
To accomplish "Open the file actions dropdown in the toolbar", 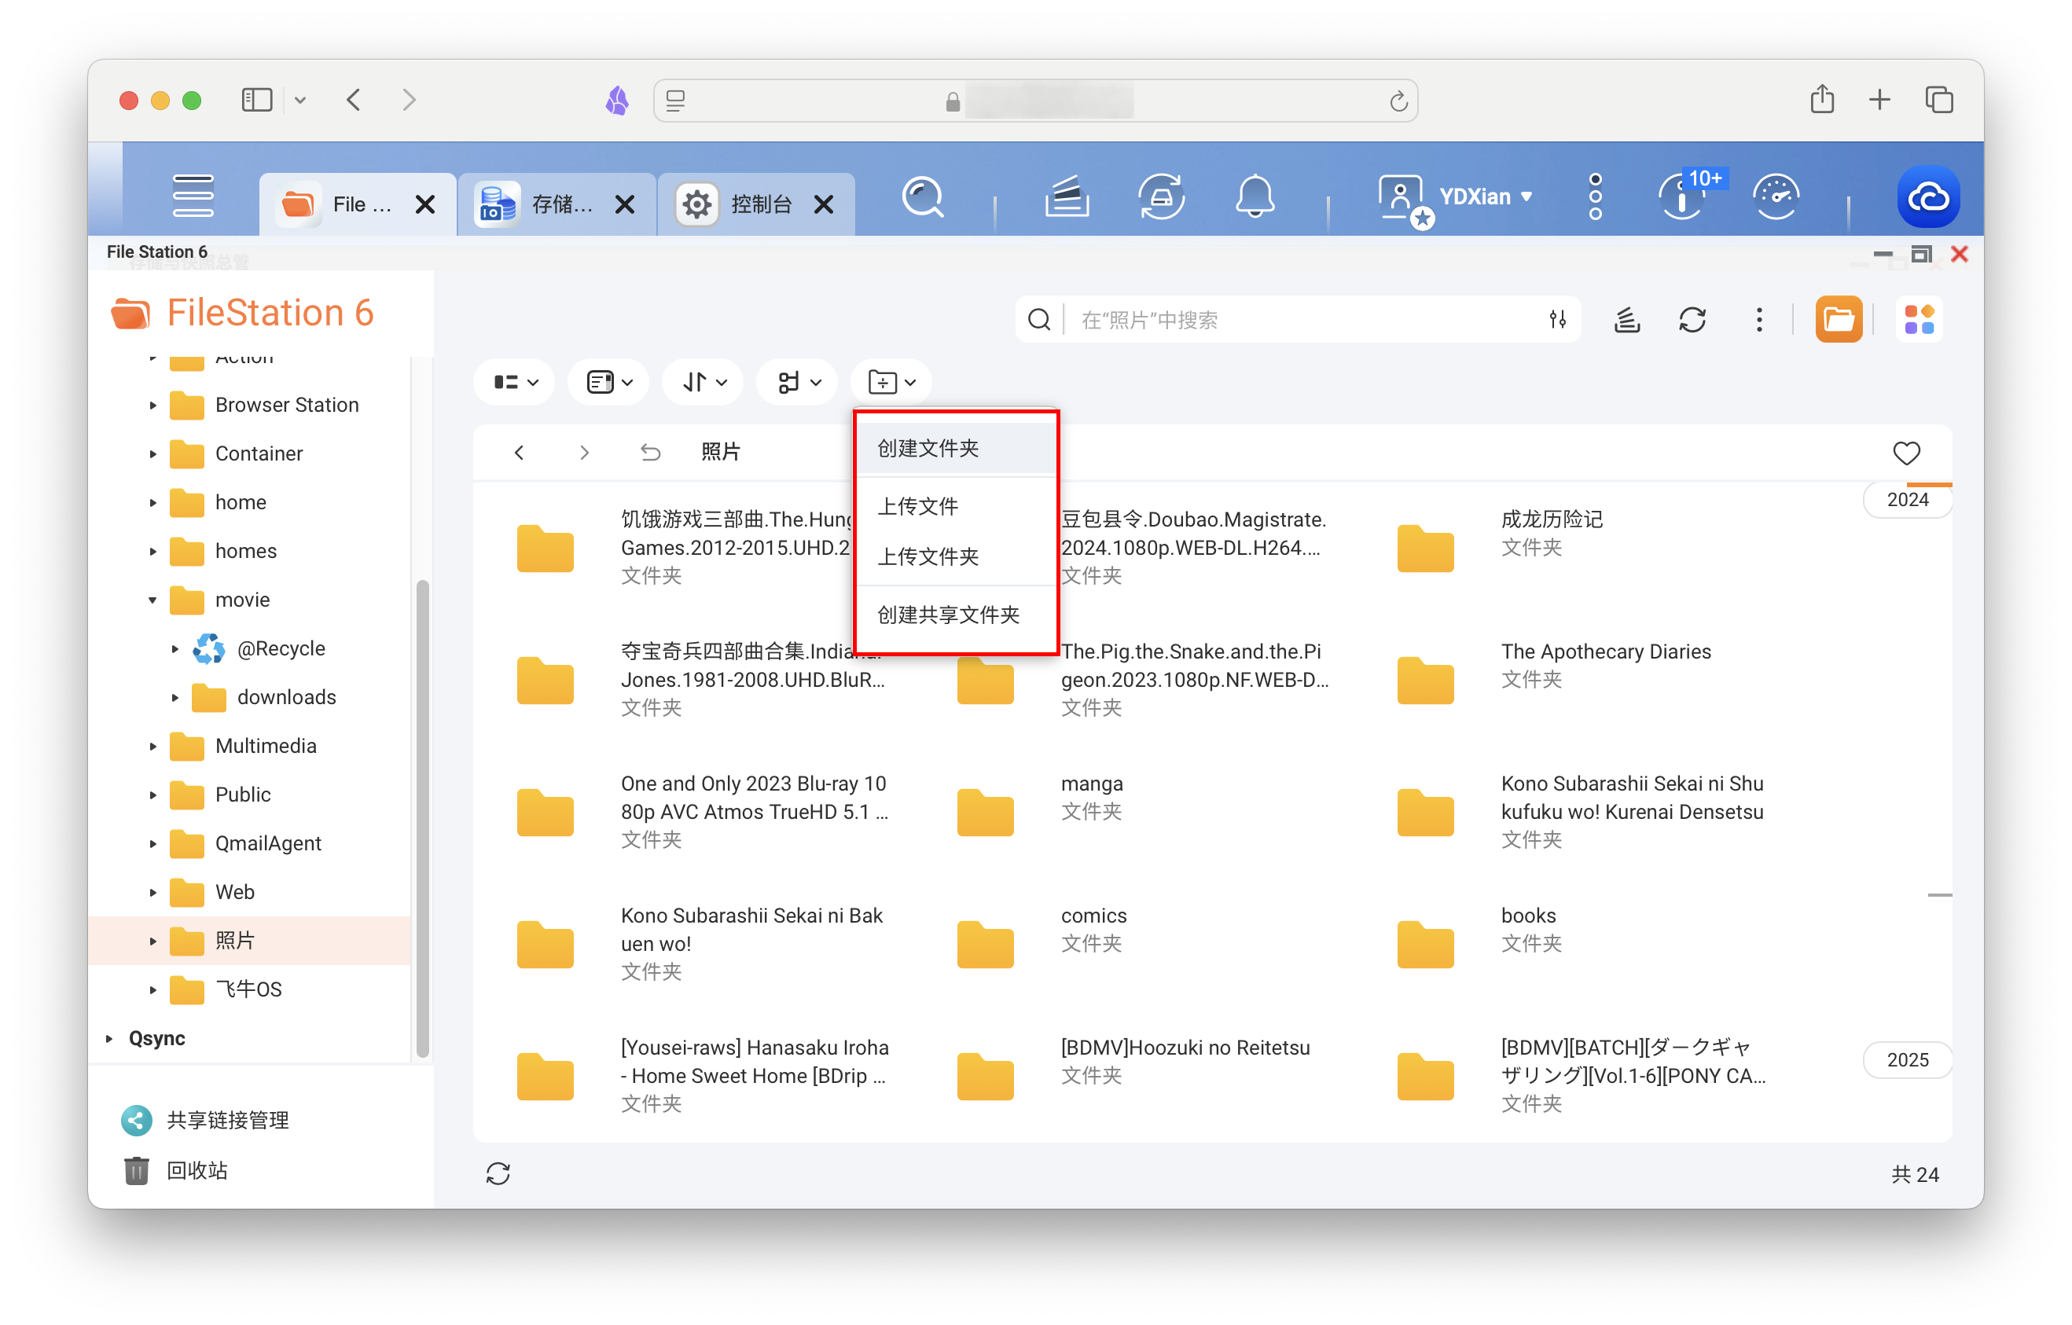I will coord(798,382).
